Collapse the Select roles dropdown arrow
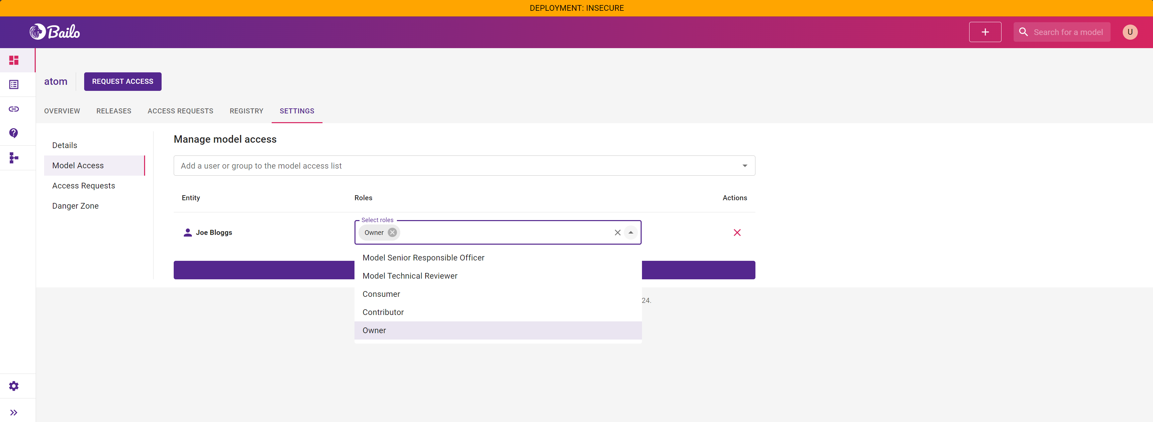 click(x=631, y=232)
